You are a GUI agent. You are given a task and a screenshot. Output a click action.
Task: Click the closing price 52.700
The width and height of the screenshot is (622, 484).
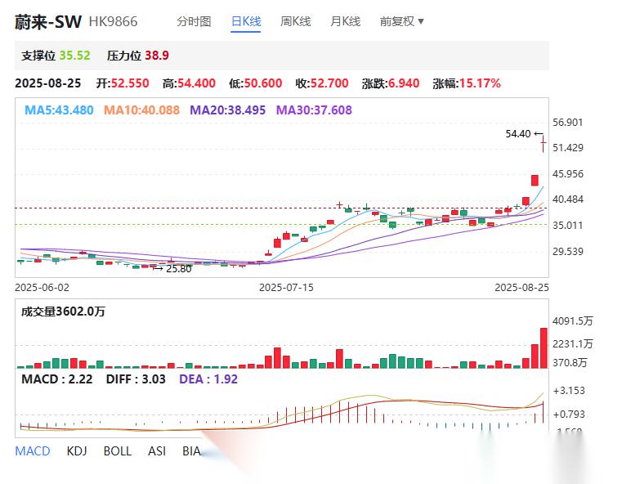pos(329,83)
